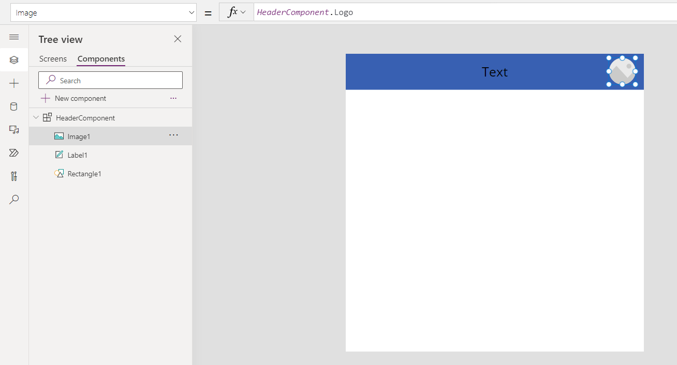Select Label1 in the tree
Image resolution: width=677 pixels, height=365 pixels.
pos(77,155)
